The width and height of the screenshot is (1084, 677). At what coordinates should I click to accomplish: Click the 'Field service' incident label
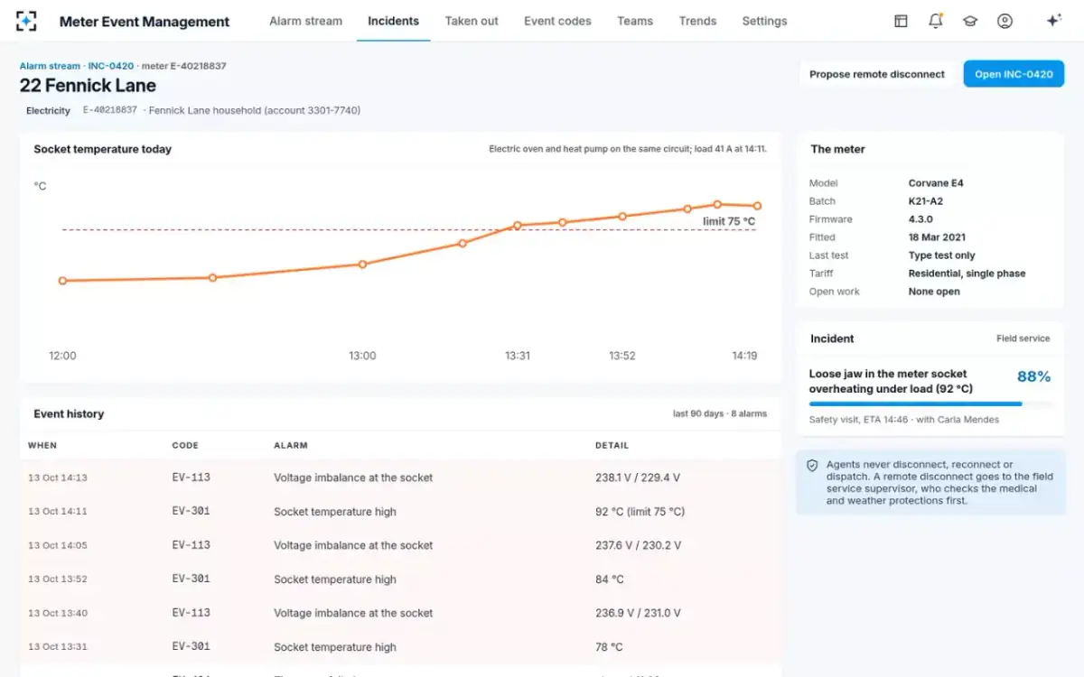(x=1023, y=338)
